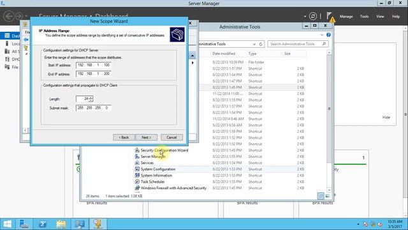Open the Windows Start button
This screenshot has height=230, width=408.
[7, 224]
